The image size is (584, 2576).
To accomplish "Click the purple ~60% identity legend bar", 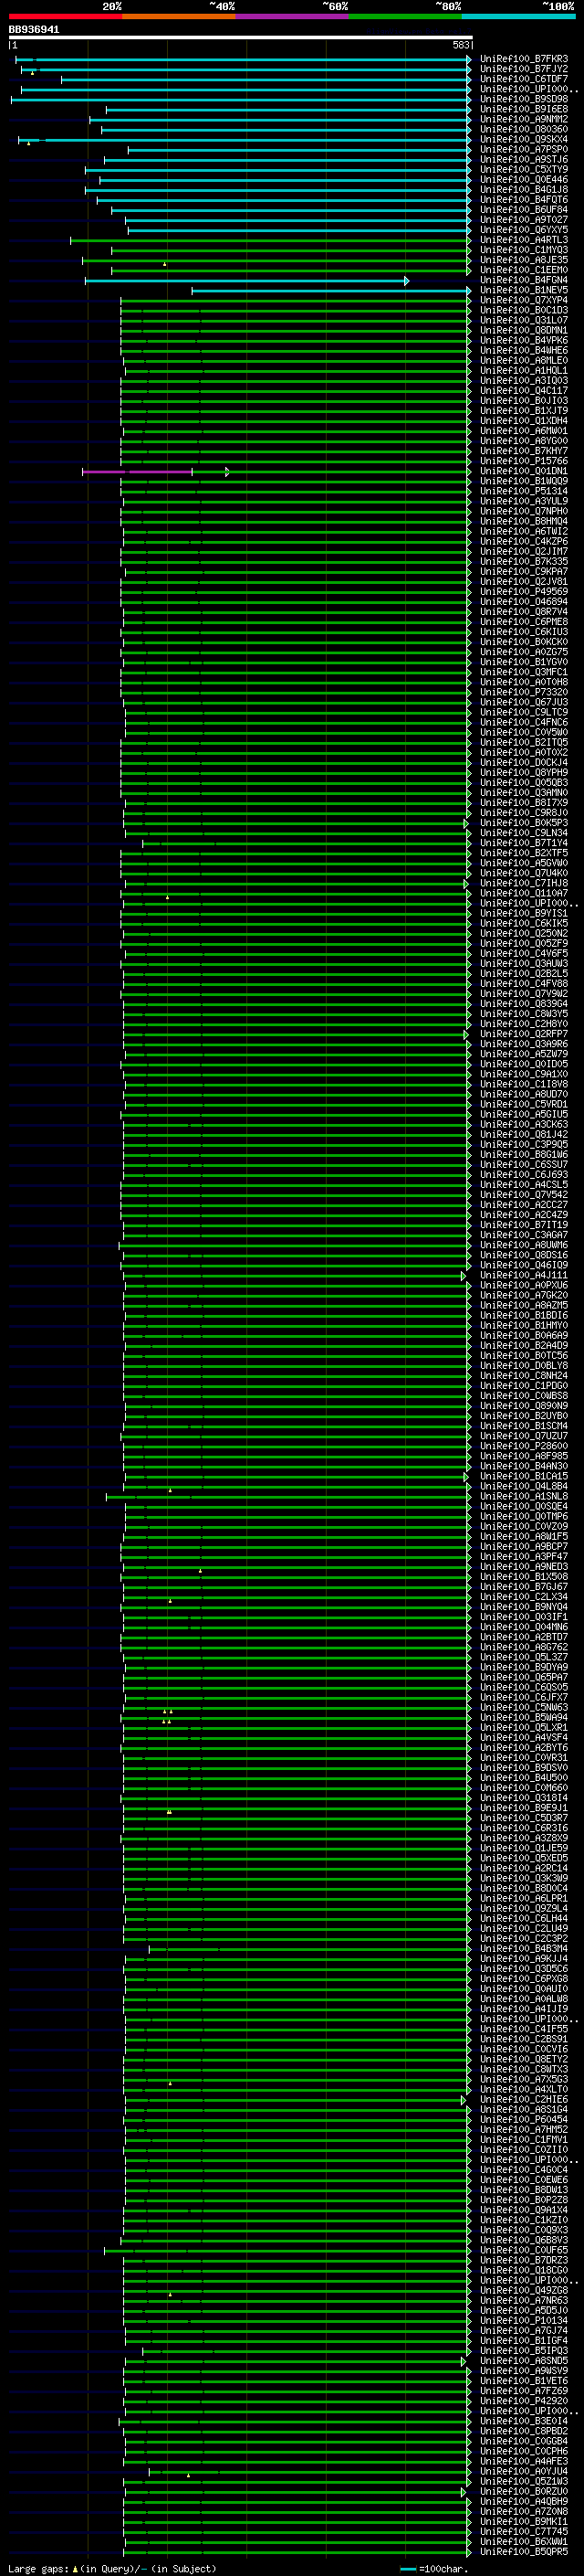I will [x=291, y=16].
